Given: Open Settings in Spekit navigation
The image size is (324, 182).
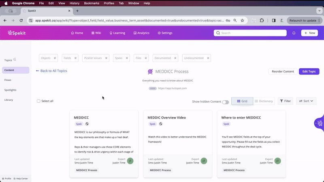Looking at the screenshot, I should (x=165, y=33).
